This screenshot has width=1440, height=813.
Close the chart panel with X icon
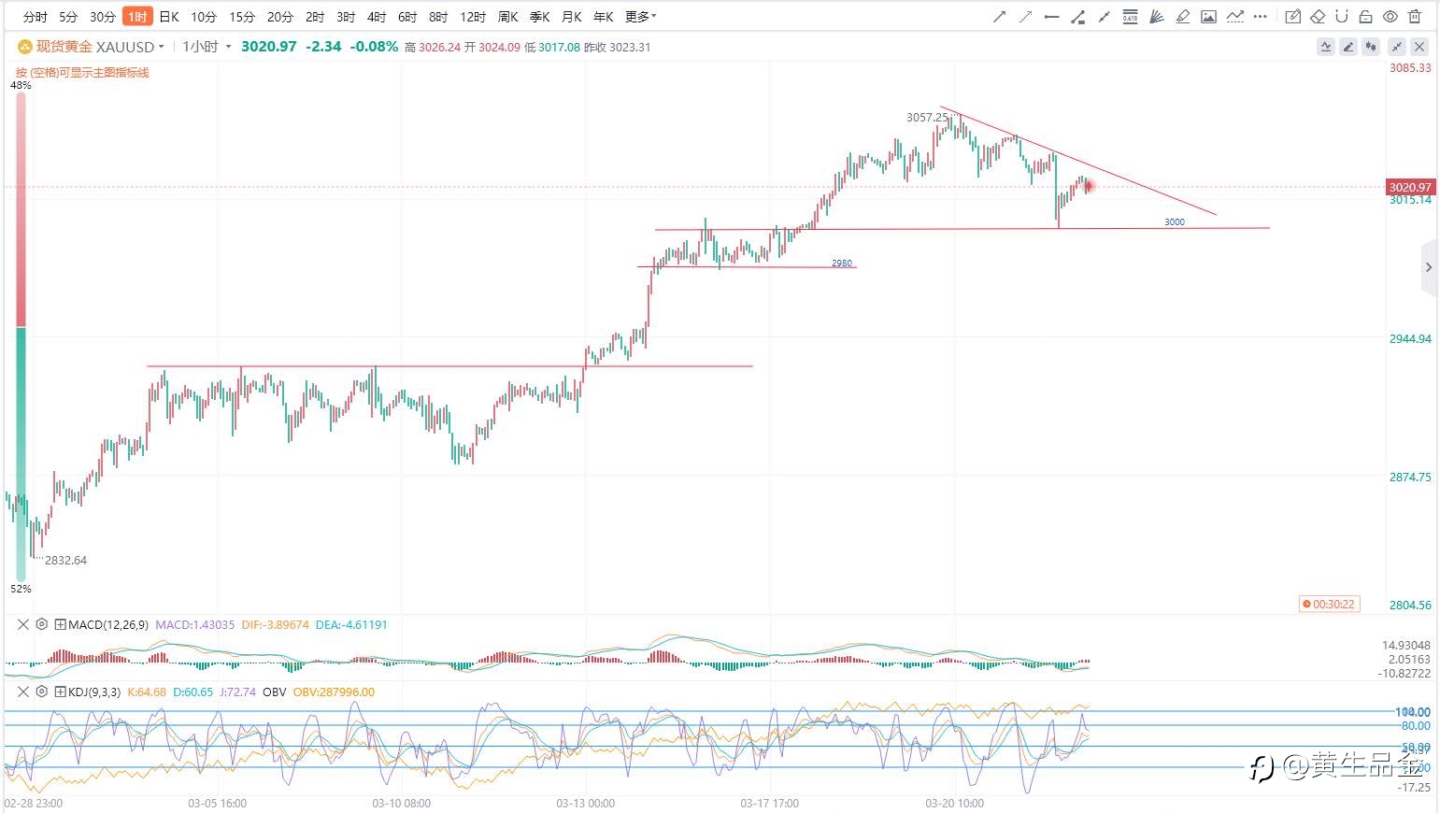point(1419,47)
